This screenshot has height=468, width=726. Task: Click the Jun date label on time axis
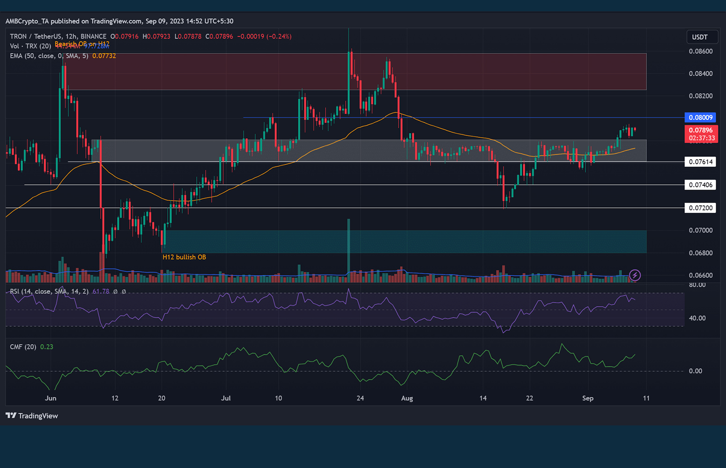(51, 398)
